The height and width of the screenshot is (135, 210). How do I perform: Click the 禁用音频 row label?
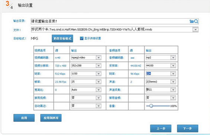coord(115,98)
